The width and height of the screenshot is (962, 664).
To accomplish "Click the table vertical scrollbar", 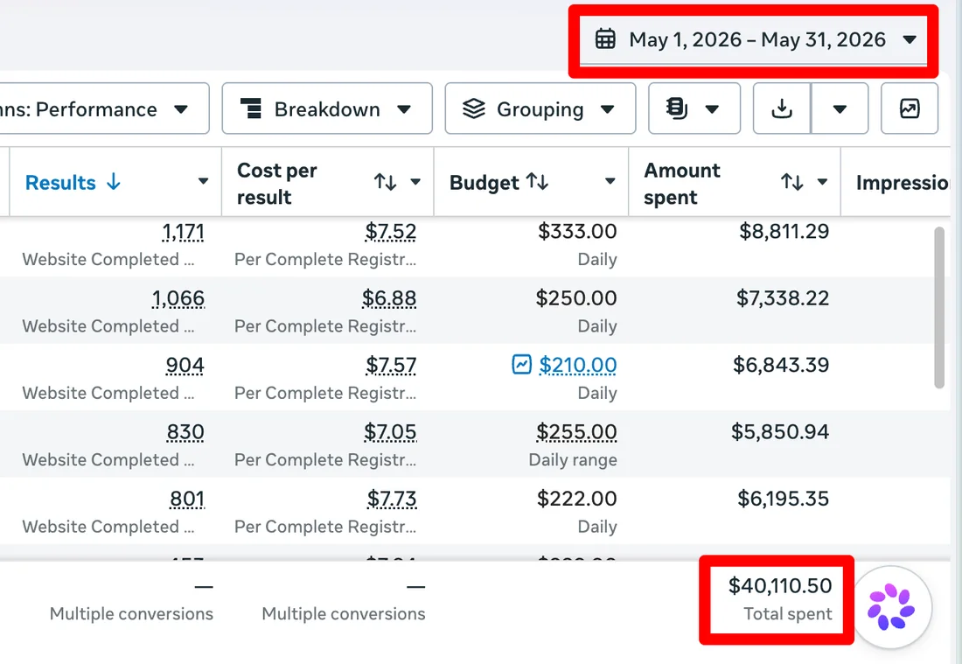I will 939,307.
